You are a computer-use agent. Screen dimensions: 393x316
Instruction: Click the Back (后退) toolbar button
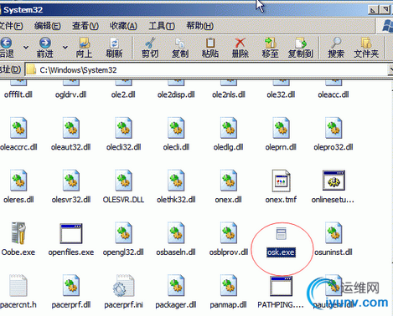[x=7, y=48]
